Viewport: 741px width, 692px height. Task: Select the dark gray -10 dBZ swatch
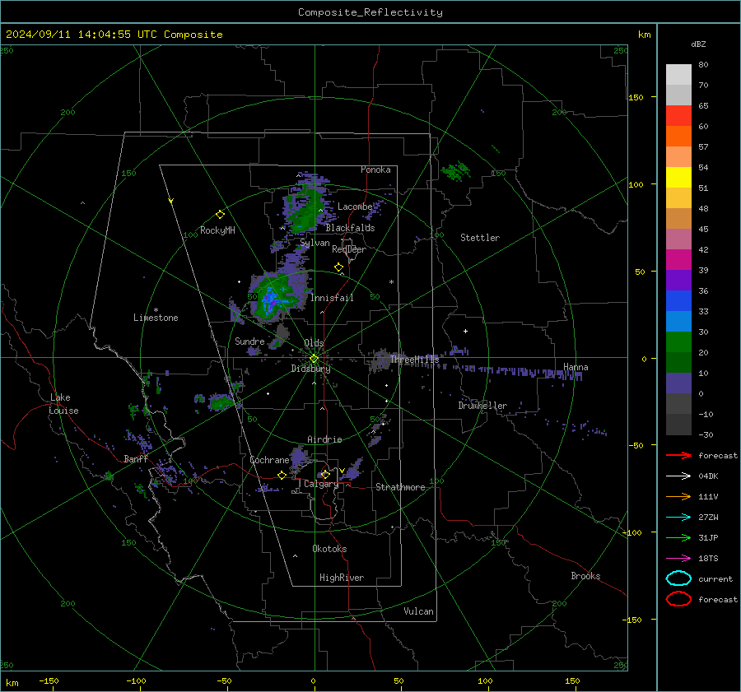678,425
